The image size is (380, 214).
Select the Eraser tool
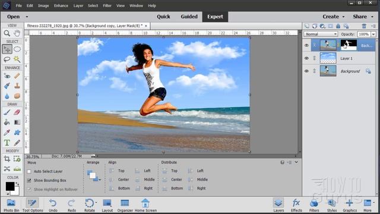[x=17, y=112]
